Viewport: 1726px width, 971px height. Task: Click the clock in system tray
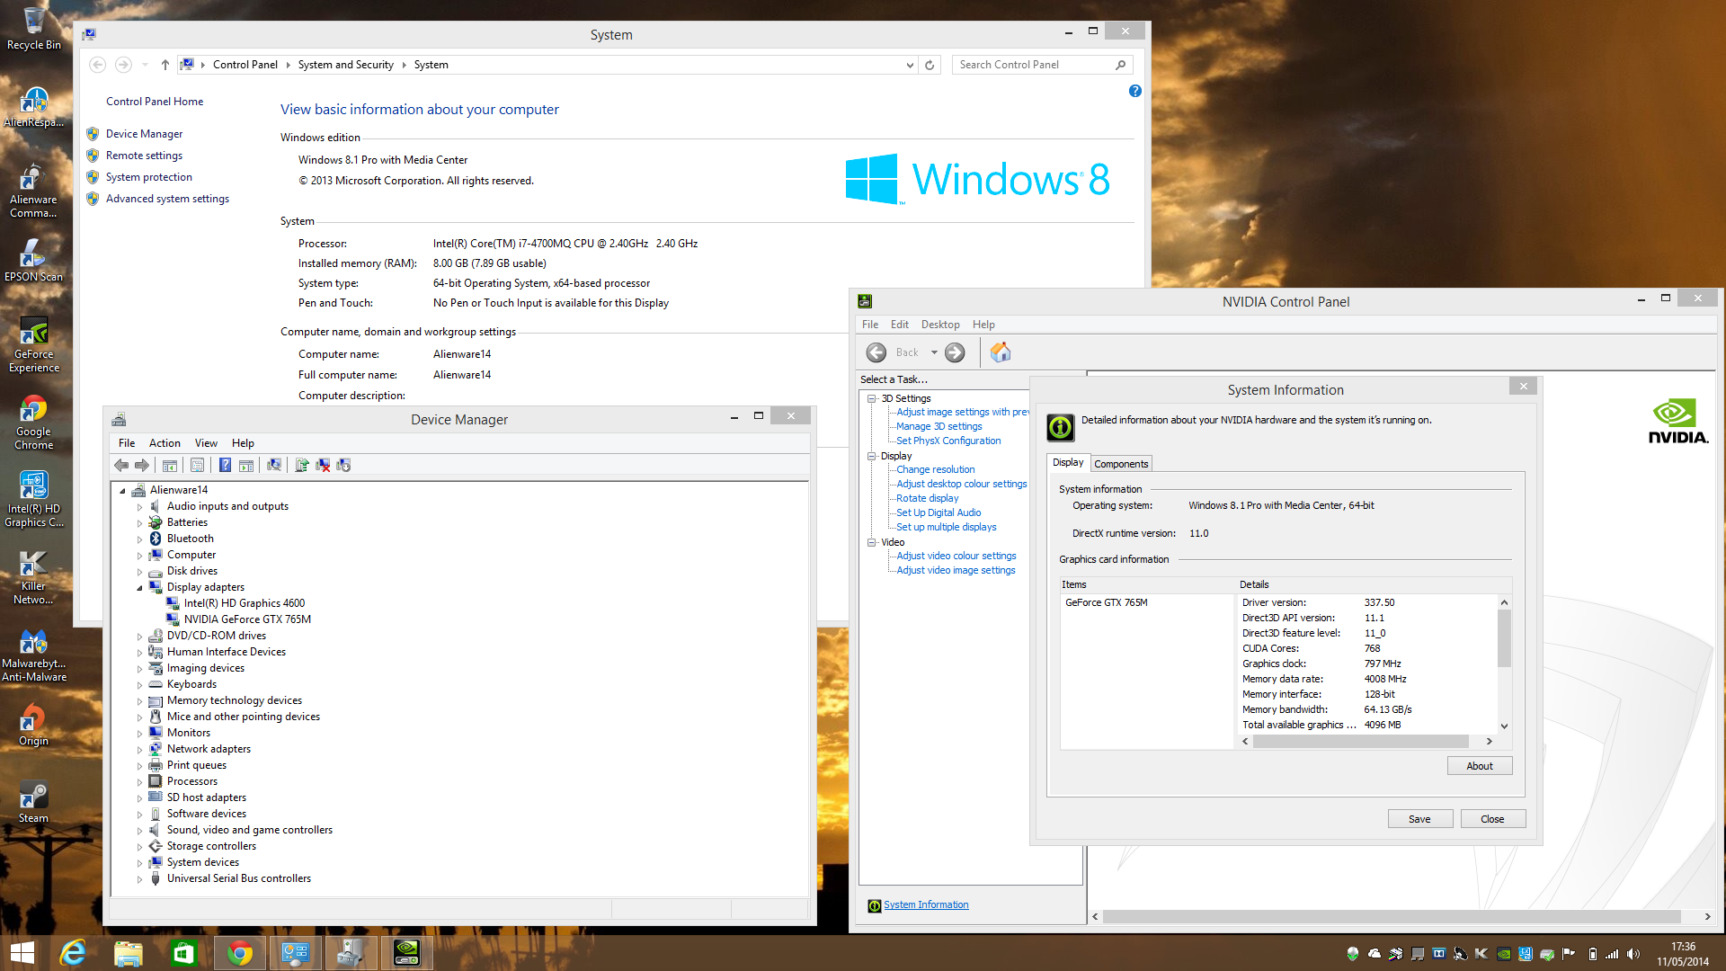click(x=1683, y=954)
